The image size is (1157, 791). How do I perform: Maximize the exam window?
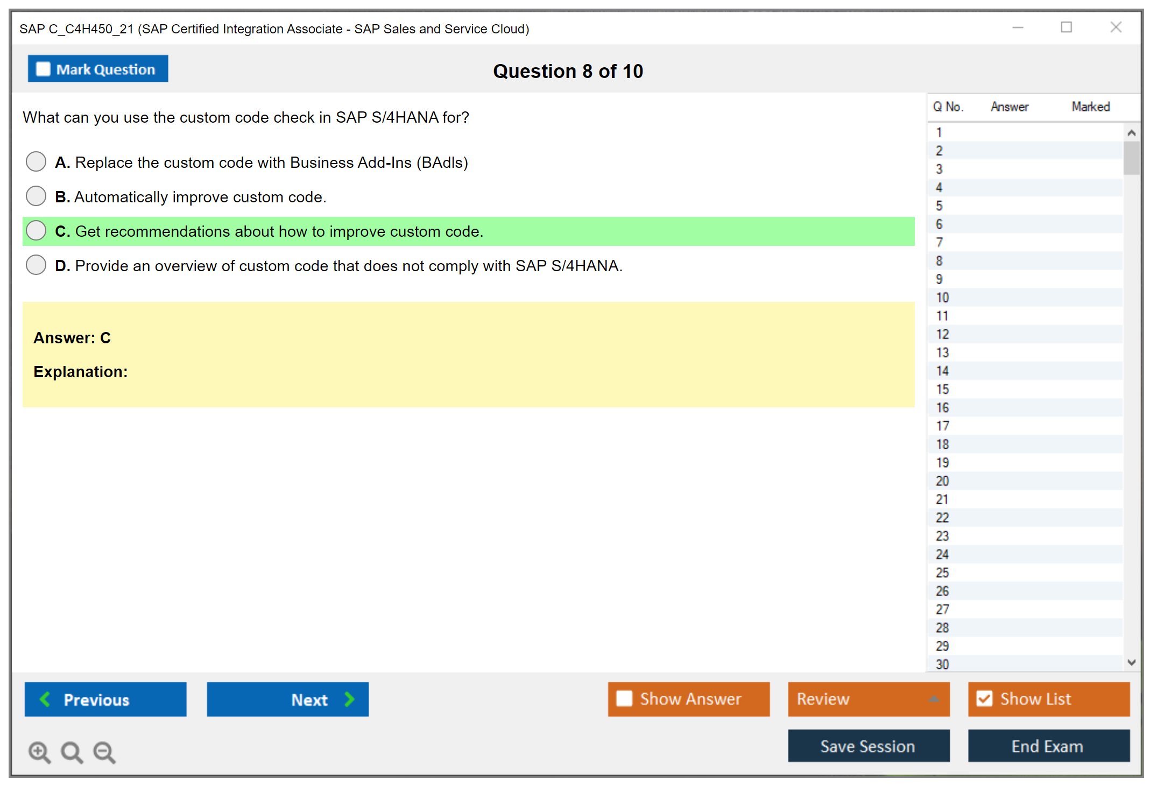[x=1066, y=27]
